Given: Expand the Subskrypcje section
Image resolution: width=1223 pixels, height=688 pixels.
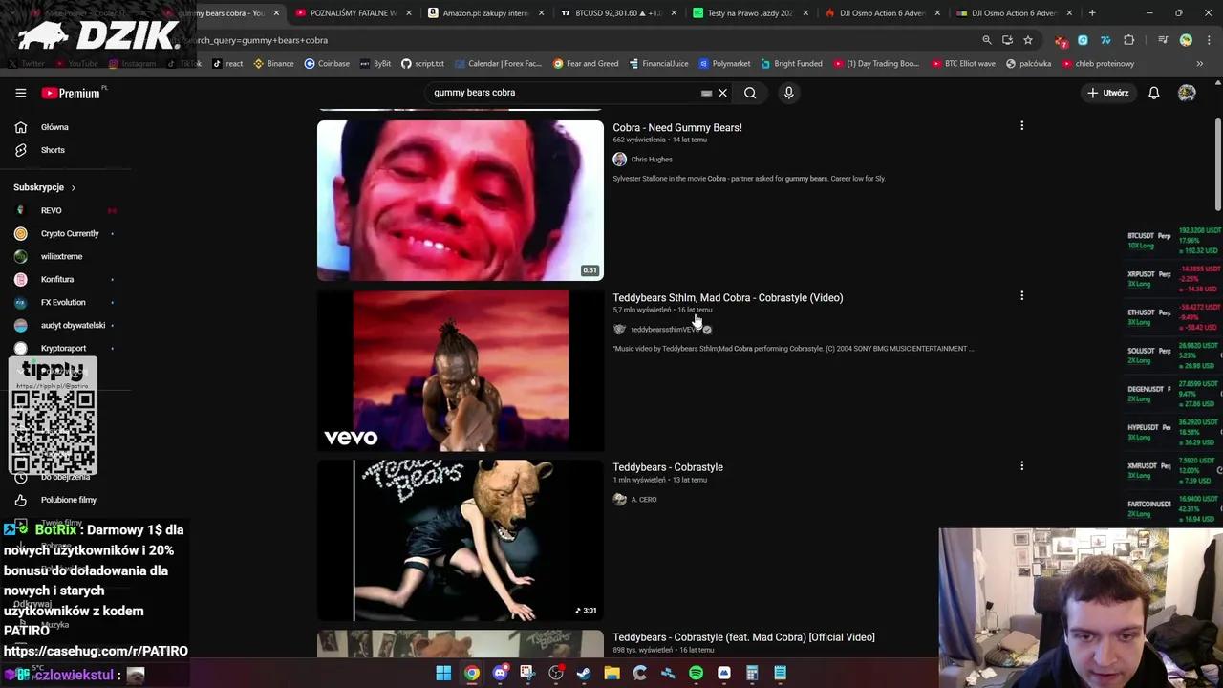Looking at the screenshot, I should pos(44,187).
